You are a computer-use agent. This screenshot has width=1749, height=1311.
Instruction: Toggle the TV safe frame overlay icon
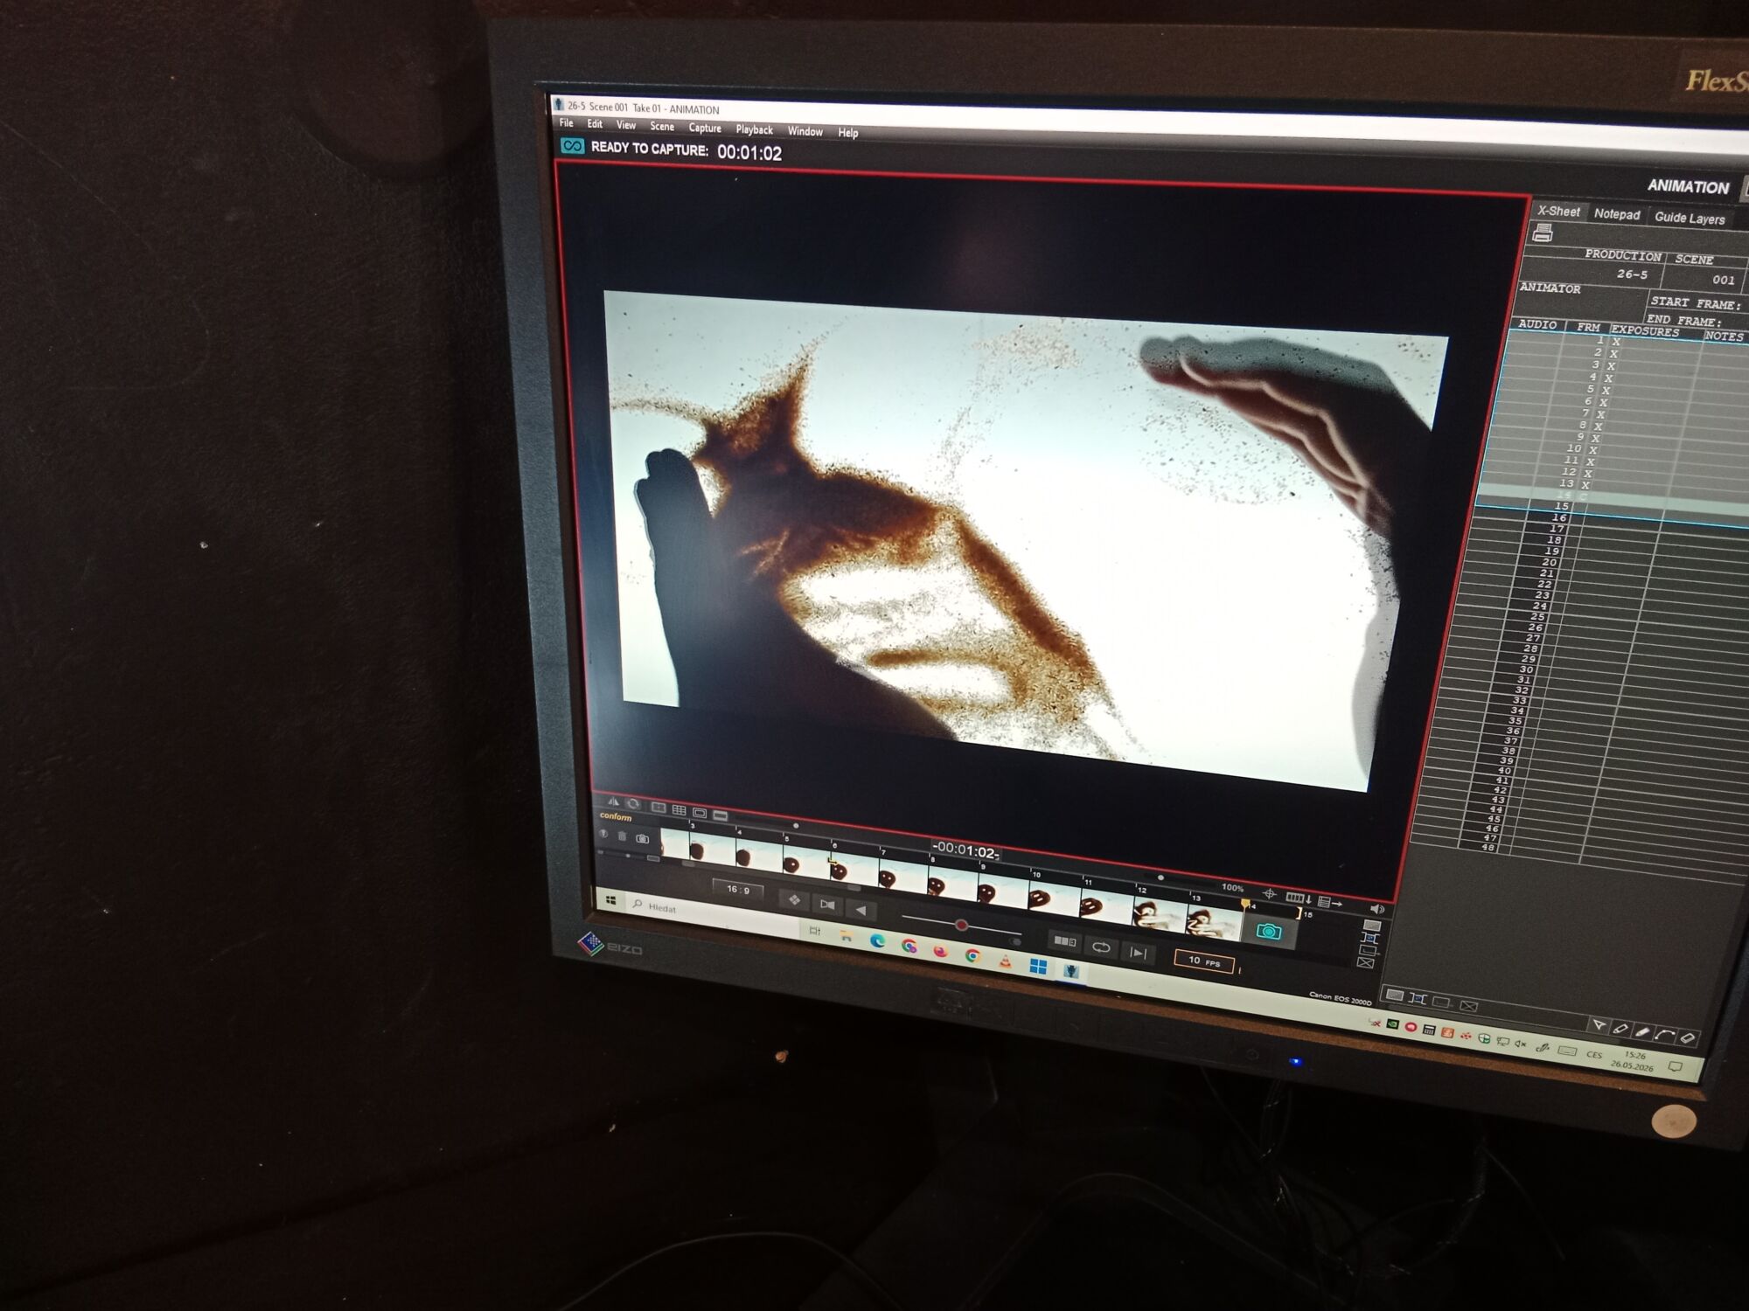click(x=700, y=813)
